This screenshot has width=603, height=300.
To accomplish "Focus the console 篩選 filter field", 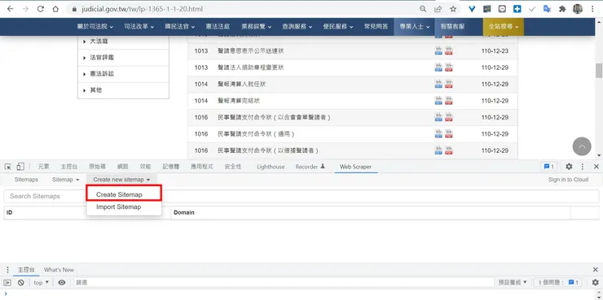I will (x=283, y=283).
